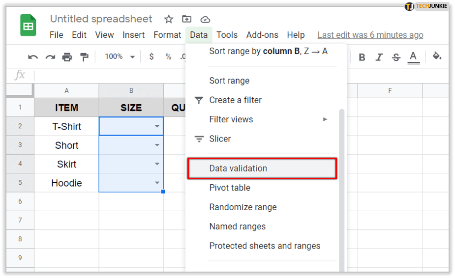
Task: Format as currency with dollar icon
Action: 152,57
